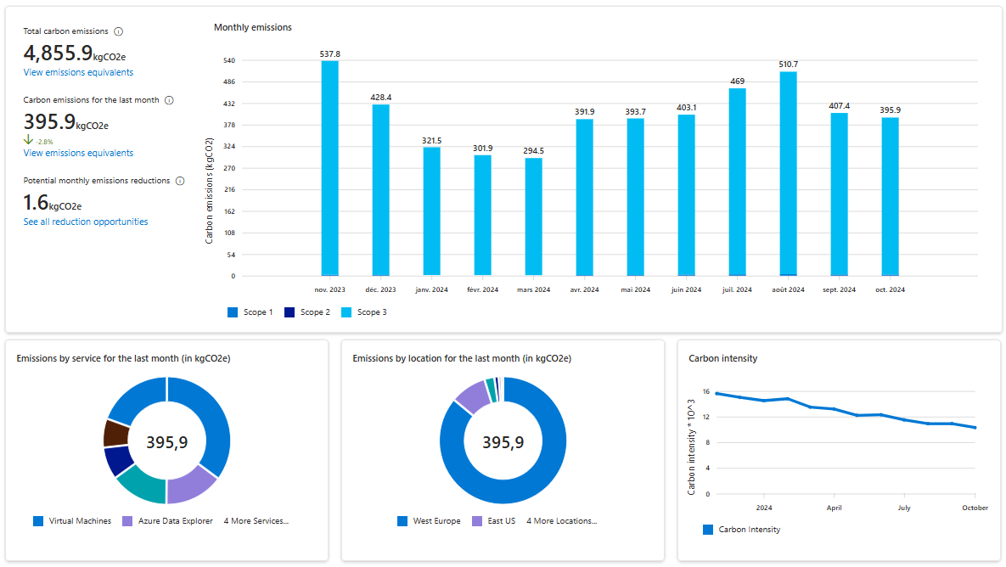Click the Virtual Machines legend square icon
1006x567 pixels.
[38, 521]
